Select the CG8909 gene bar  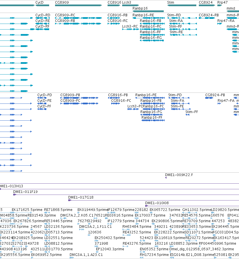pyautogui.click(x=79, y=5)
